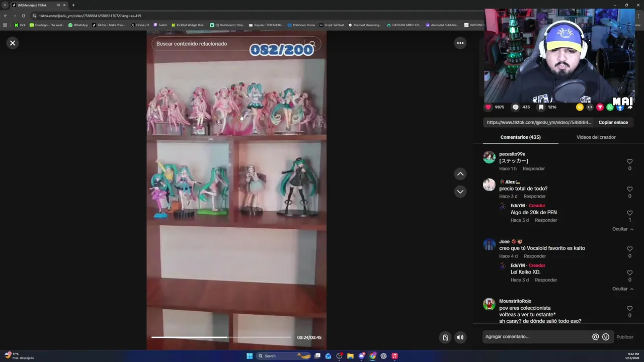Like MounstritoRojo's comment

point(629,309)
